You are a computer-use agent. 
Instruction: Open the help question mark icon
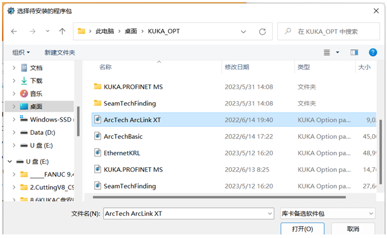point(373,52)
